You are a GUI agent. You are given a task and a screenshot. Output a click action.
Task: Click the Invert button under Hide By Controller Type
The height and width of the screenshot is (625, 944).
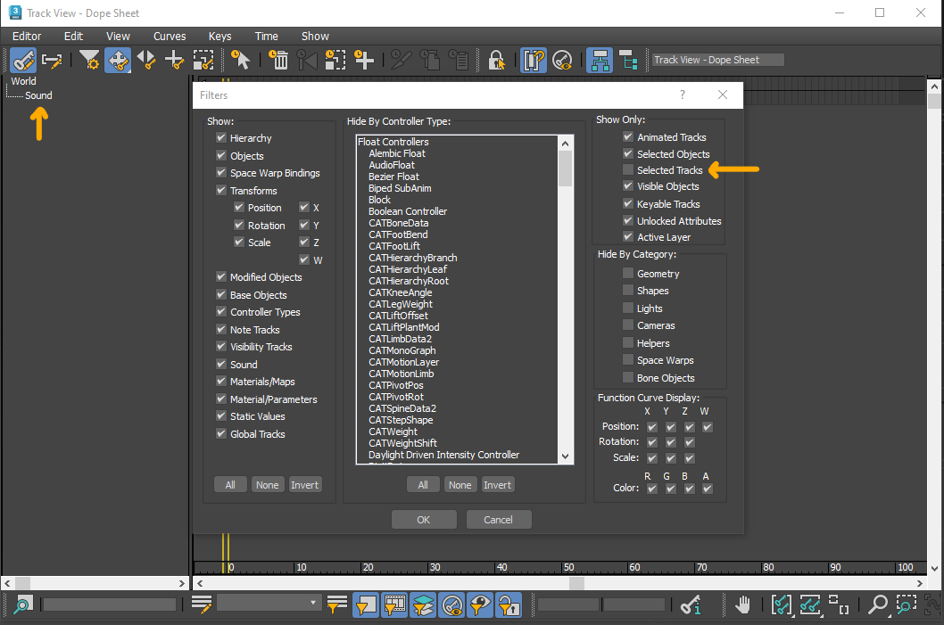(497, 484)
